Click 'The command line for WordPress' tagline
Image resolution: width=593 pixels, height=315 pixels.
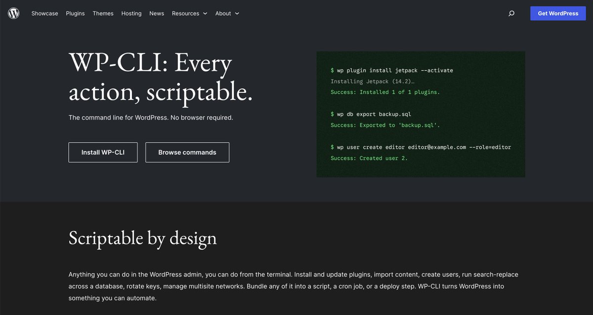151,118
